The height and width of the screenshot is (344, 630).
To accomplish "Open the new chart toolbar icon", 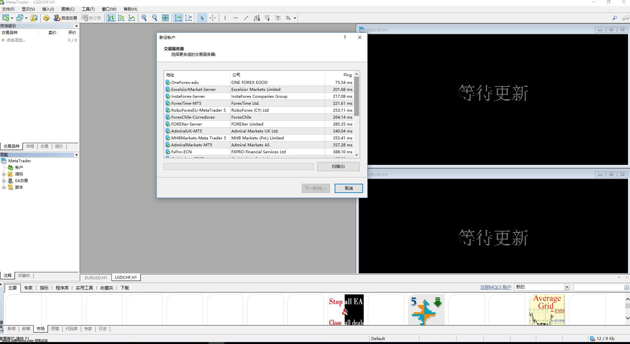I will coord(6,18).
